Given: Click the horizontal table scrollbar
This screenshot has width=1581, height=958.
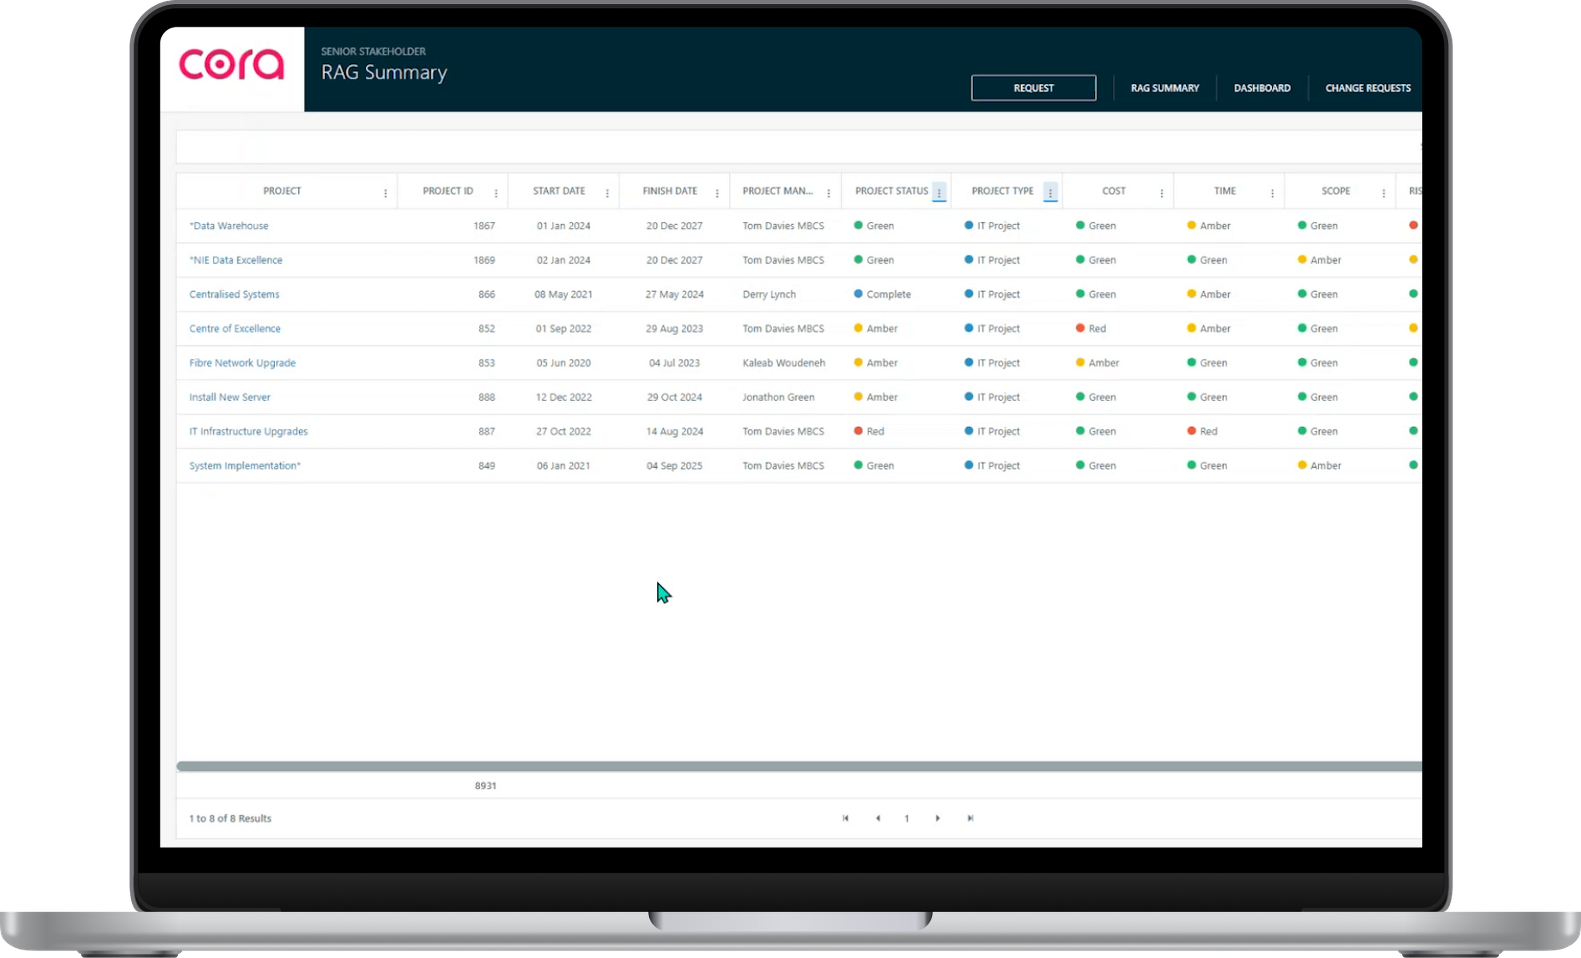Looking at the screenshot, I should (x=799, y=766).
